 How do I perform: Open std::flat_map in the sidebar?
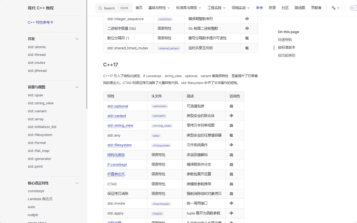coord(39,151)
